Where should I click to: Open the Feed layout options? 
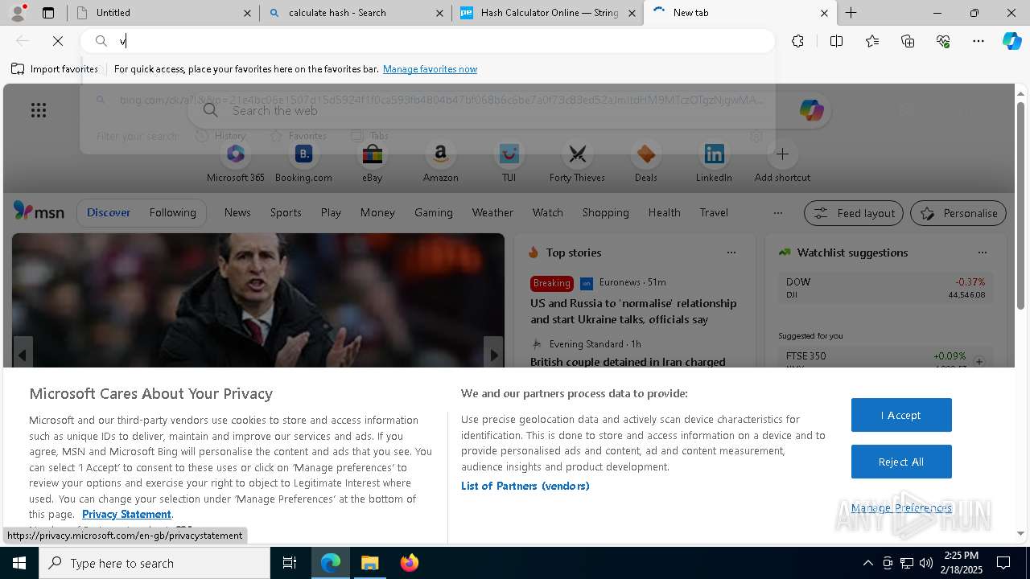coord(854,213)
